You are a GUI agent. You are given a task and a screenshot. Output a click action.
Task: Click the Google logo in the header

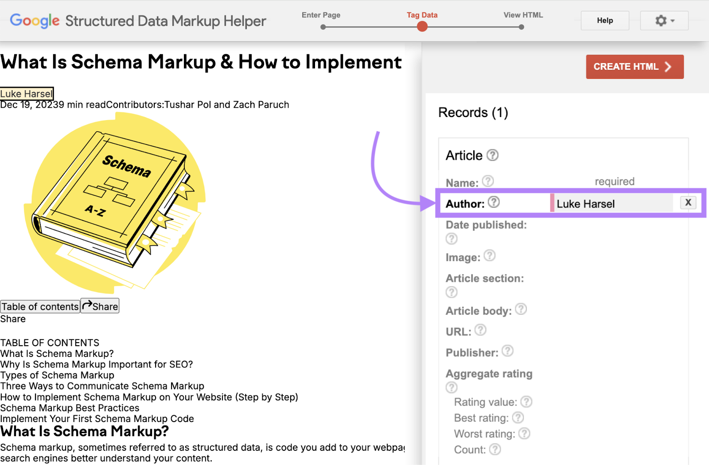(35, 20)
